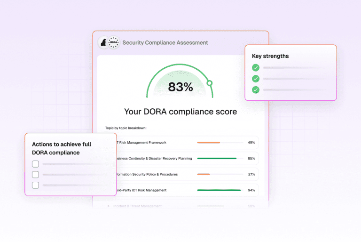Viewport: 361px width, 242px height.
Task: Click the Actions to achieve full DORA compliance heading
Action: click(x=62, y=148)
